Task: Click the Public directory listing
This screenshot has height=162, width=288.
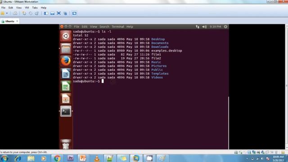Action: pos(157,70)
